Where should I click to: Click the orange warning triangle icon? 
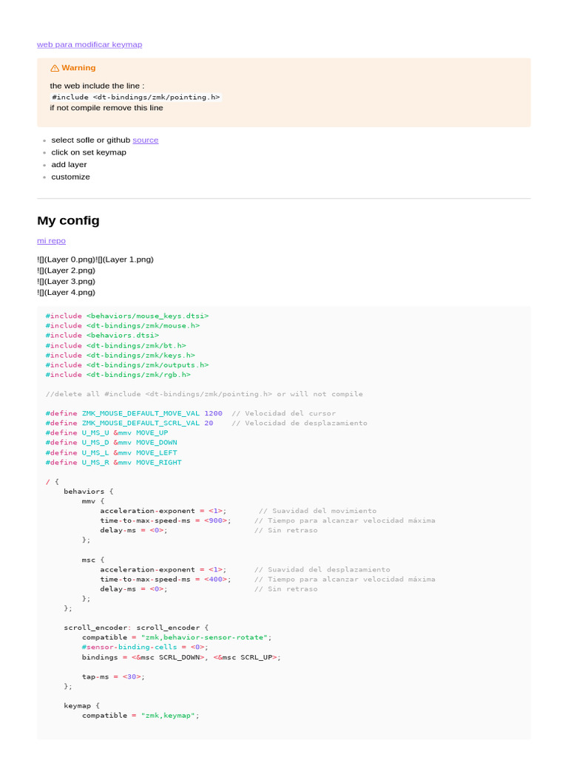pyautogui.click(x=55, y=68)
